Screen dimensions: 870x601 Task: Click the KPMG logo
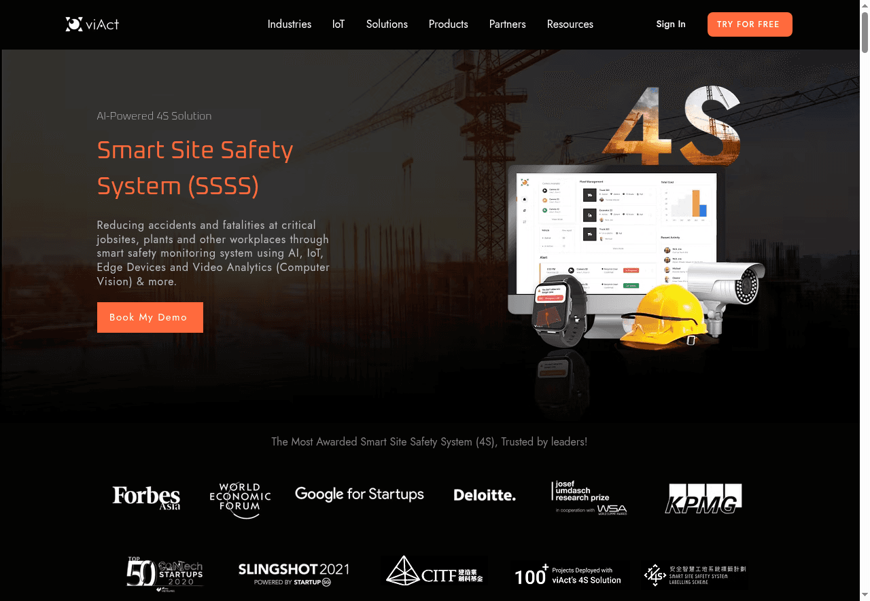pos(703,498)
